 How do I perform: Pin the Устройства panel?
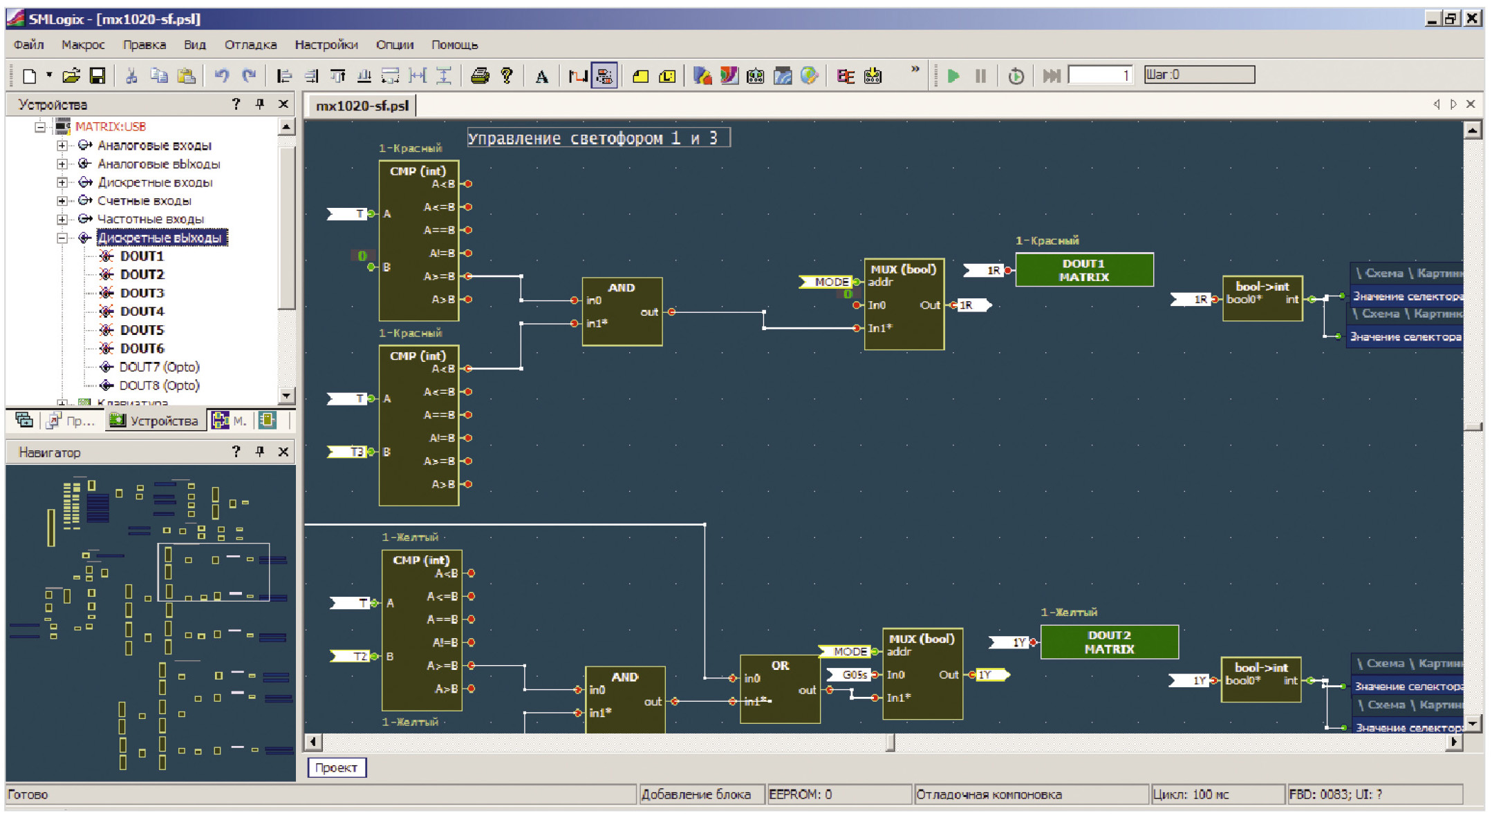tap(260, 104)
